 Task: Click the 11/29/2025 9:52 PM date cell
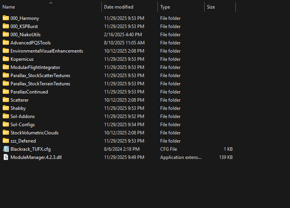click(x=124, y=116)
